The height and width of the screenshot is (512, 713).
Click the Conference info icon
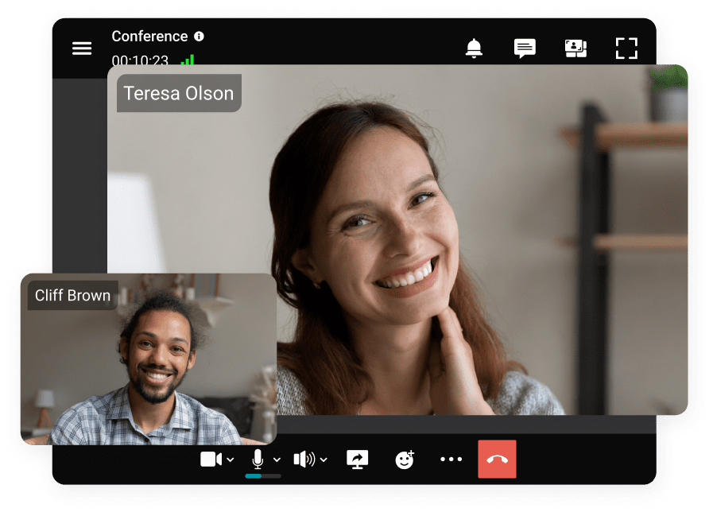click(x=197, y=36)
